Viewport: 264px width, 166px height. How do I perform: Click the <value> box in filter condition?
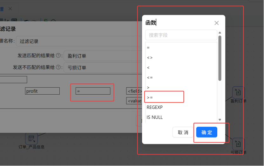pos(134,101)
